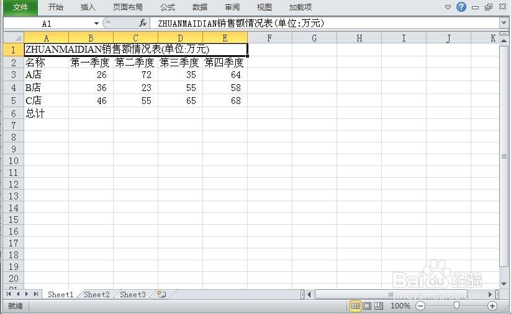
Task: Select column C header
Action: (135, 38)
